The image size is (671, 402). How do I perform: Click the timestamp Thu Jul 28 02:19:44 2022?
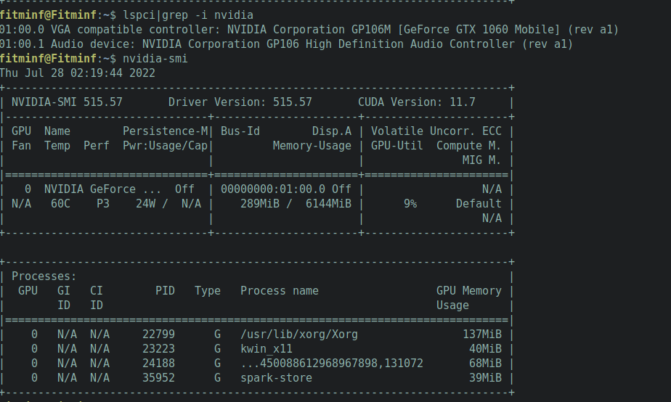pos(77,73)
